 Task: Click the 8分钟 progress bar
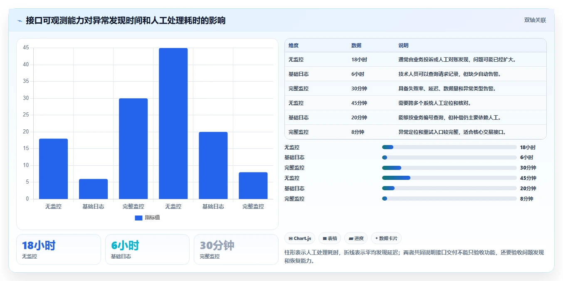[x=449, y=199]
